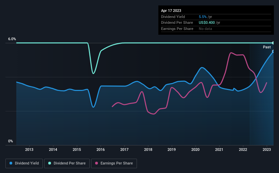Click the tooltip Earnings Per Share row label
This screenshot has width=279, height=173.
click(x=177, y=29)
